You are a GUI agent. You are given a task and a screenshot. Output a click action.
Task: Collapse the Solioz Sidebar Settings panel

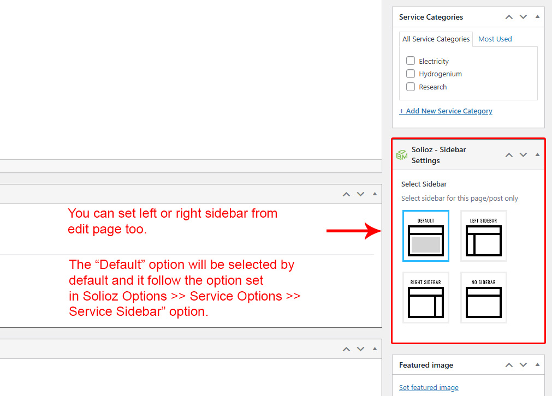pyautogui.click(x=537, y=155)
